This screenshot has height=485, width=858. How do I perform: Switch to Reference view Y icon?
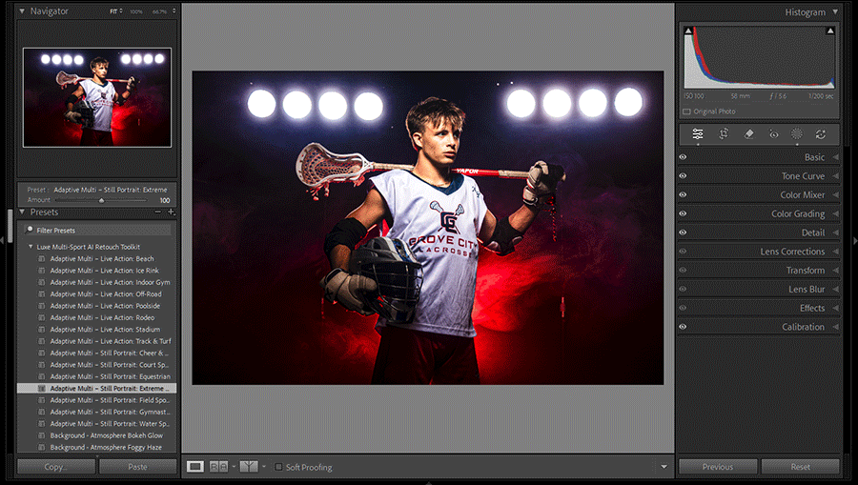(x=248, y=467)
